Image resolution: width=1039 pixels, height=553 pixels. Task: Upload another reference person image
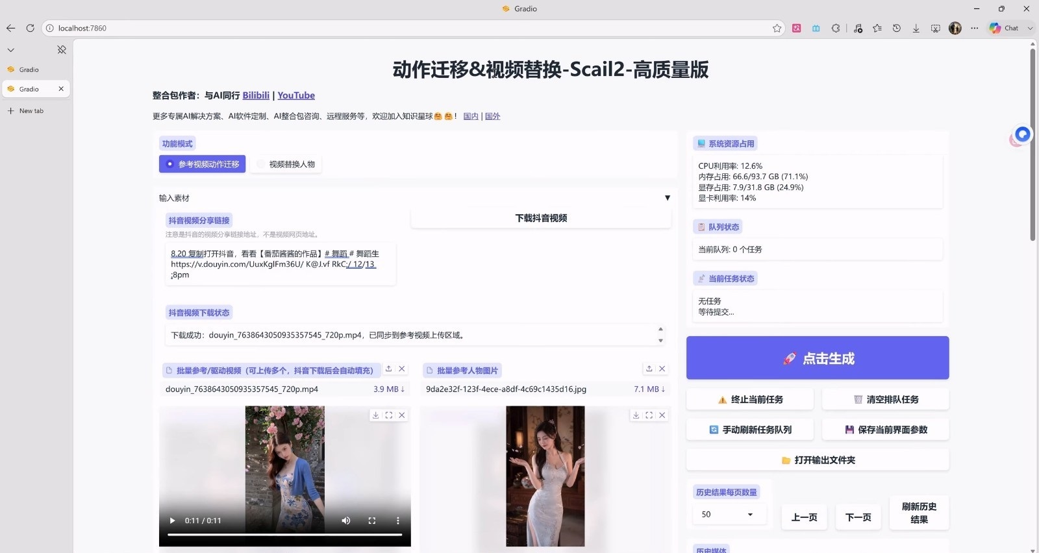pyautogui.click(x=649, y=369)
